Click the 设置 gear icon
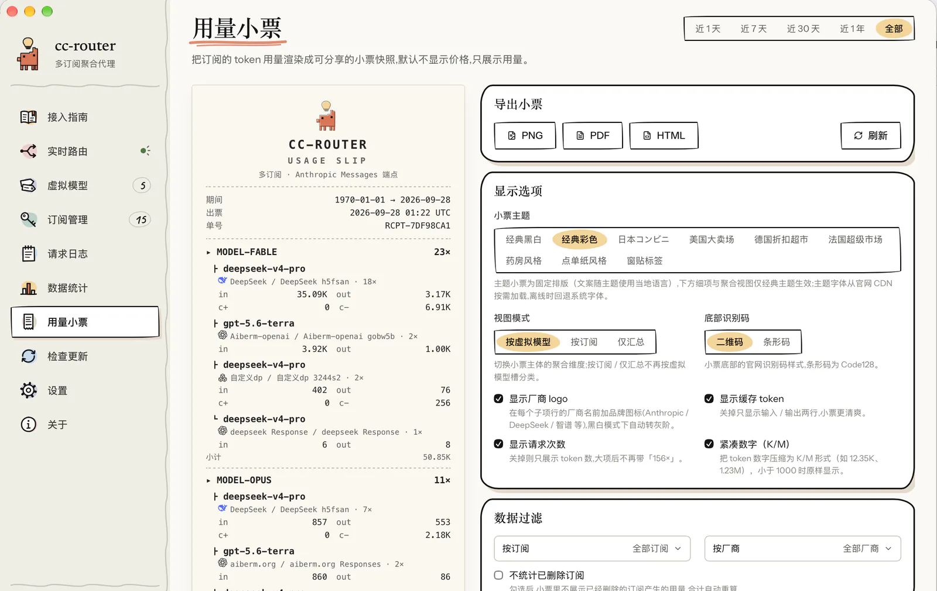The height and width of the screenshot is (591, 937). [28, 390]
